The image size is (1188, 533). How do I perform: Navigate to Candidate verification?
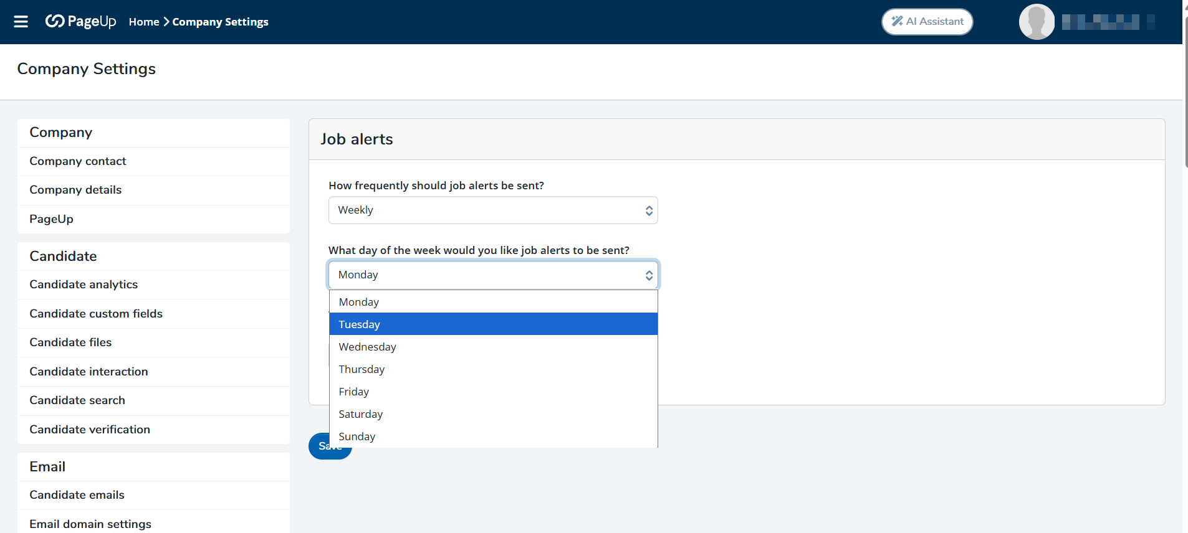tap(90, 430)
